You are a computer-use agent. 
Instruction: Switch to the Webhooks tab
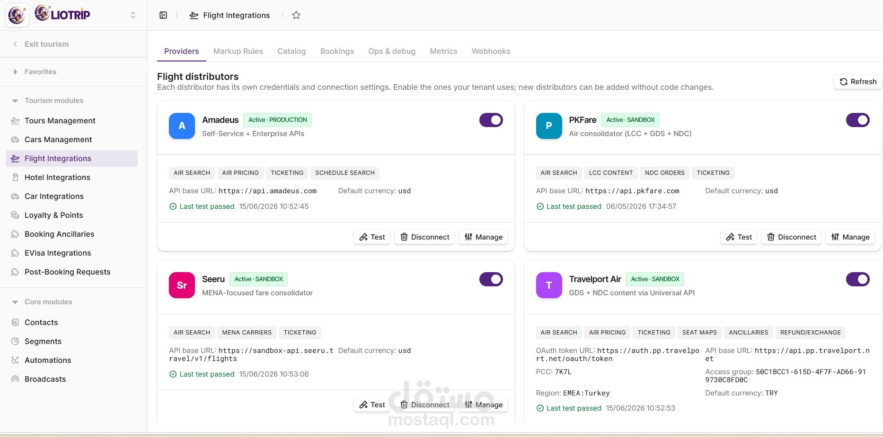pos(491,51)
